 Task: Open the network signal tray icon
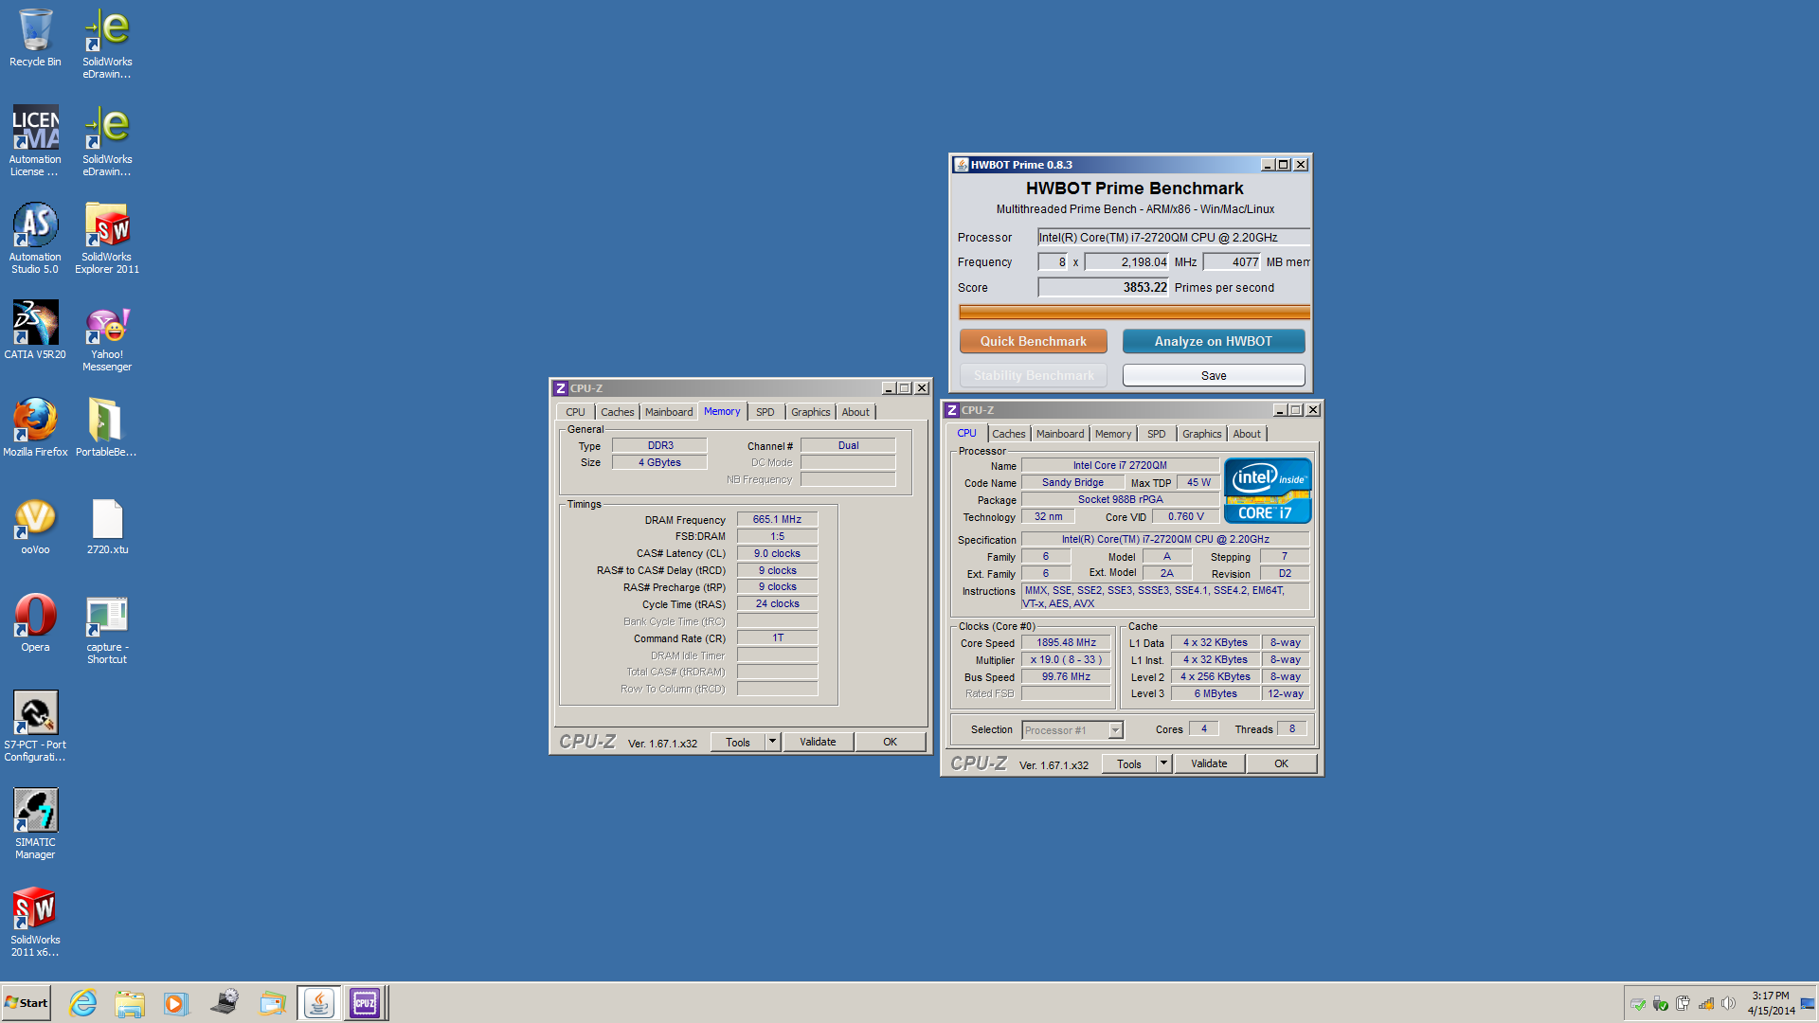coord(1706,1003)
